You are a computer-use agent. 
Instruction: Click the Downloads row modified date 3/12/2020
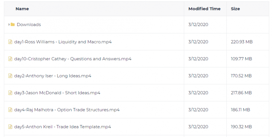tap(198, 25)
